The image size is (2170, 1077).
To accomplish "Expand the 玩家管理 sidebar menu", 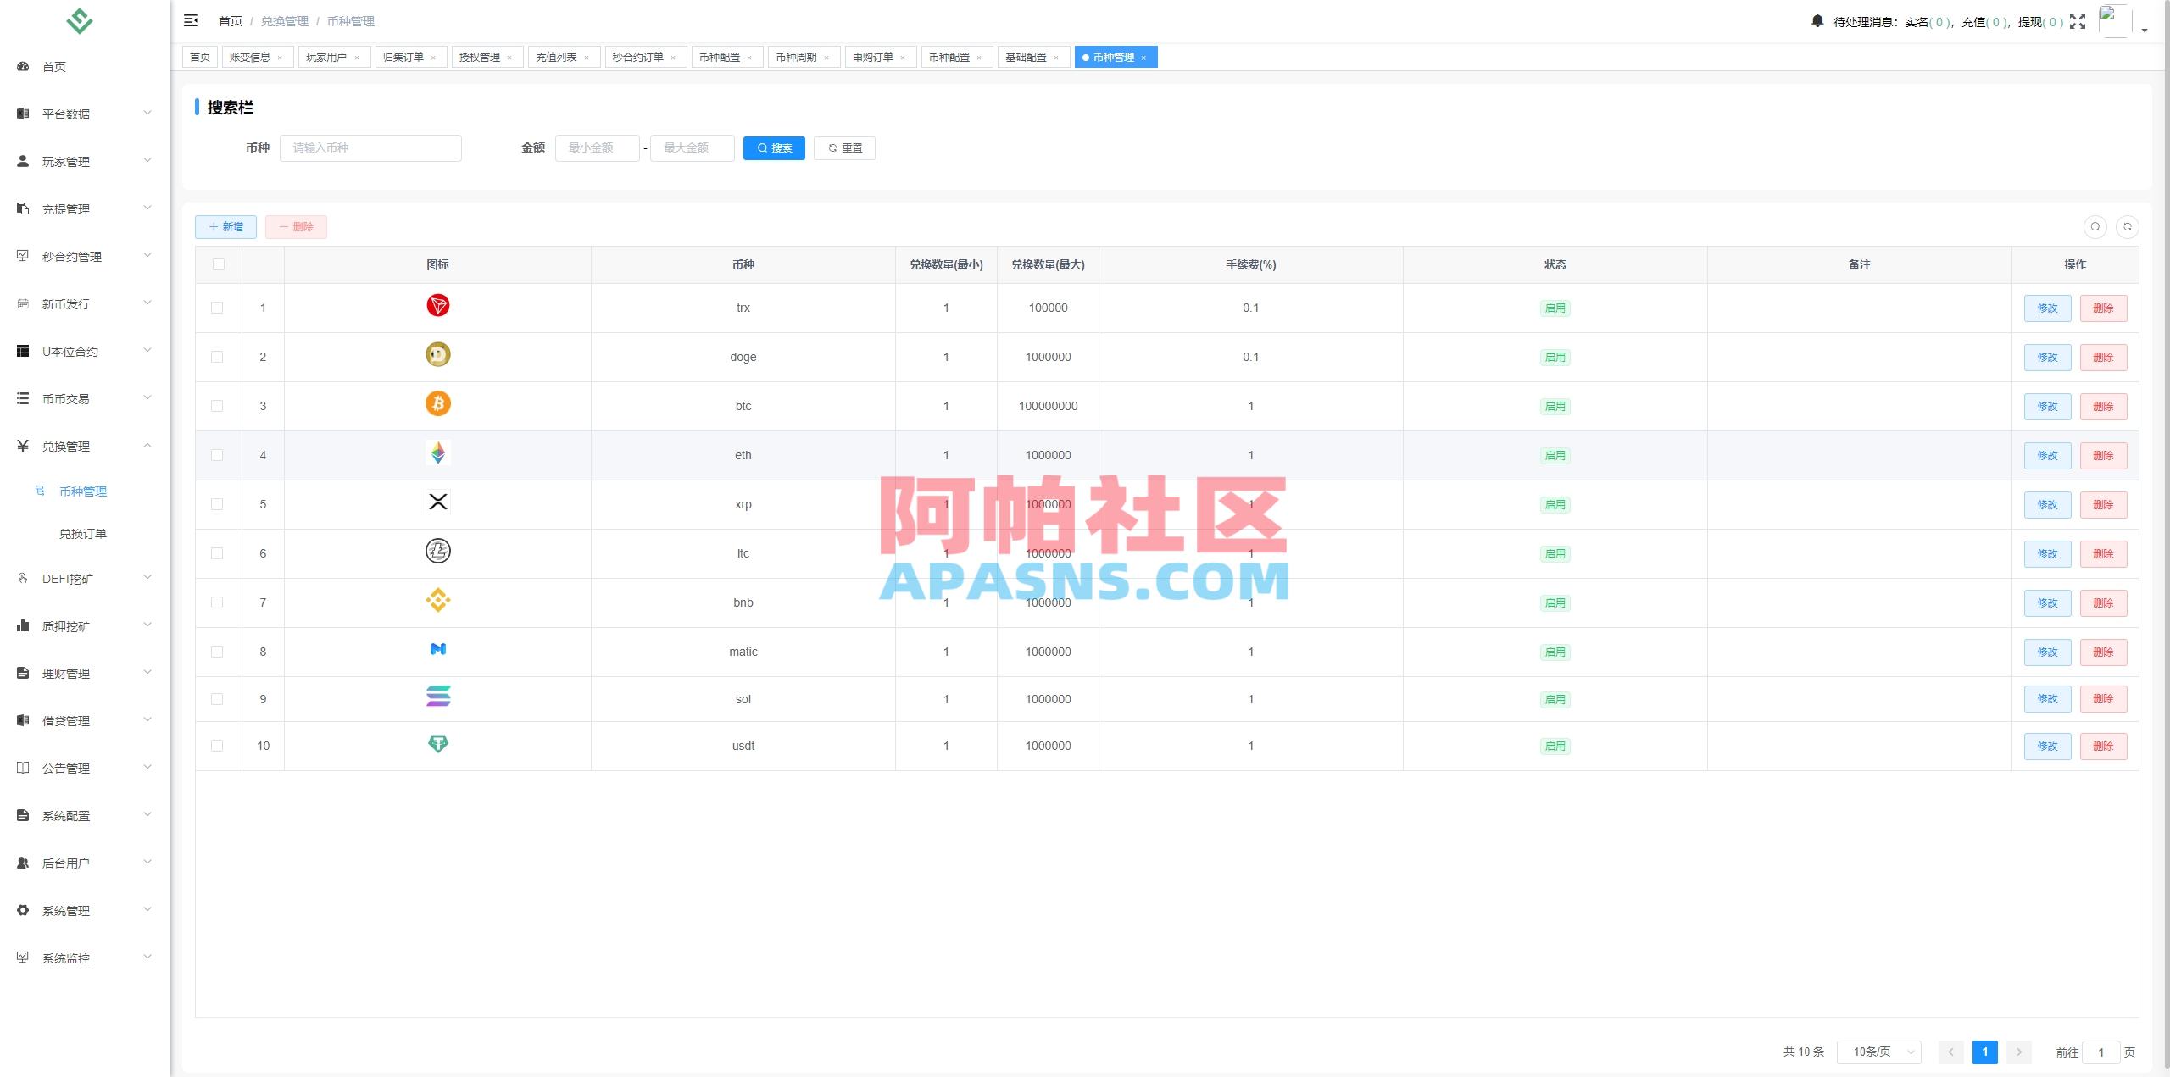I will click(85, 161).
